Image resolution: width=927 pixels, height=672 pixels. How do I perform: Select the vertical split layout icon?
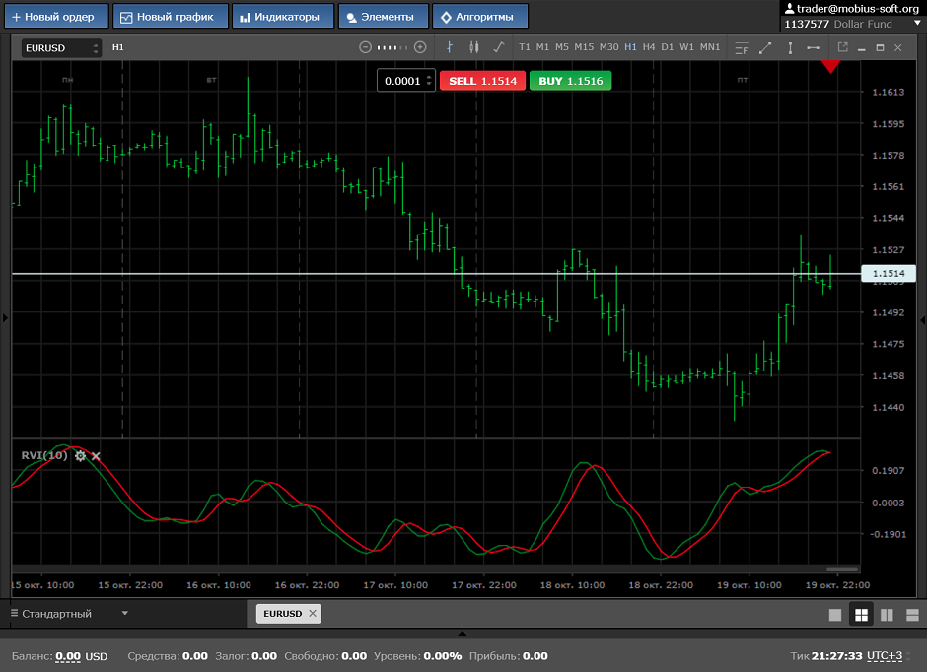click(x=887, y=615)
